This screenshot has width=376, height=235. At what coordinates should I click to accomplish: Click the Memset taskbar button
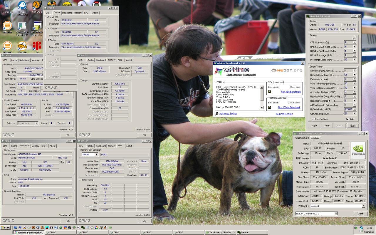252,232
